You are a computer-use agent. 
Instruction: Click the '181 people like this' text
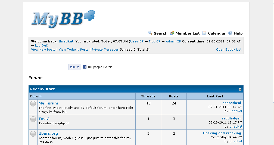(100, 67)
